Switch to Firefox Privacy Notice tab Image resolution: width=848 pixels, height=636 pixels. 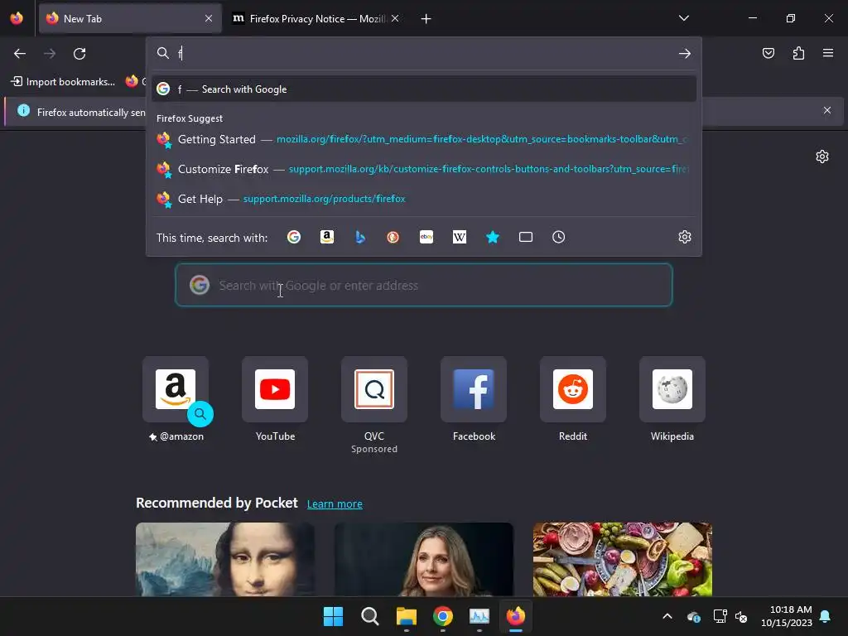pyautogui.click(x=316, y=18)
